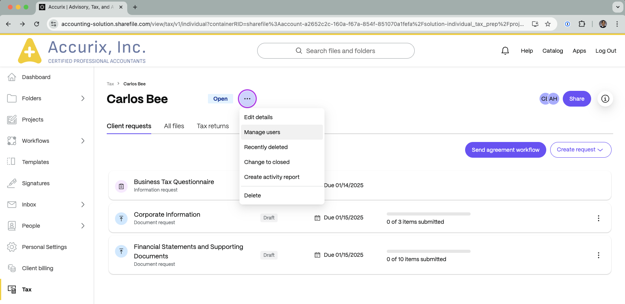The height and width of the screenshot is (304, 625).
Task: Click the Accurix plus logo
Action: (30, 51)
